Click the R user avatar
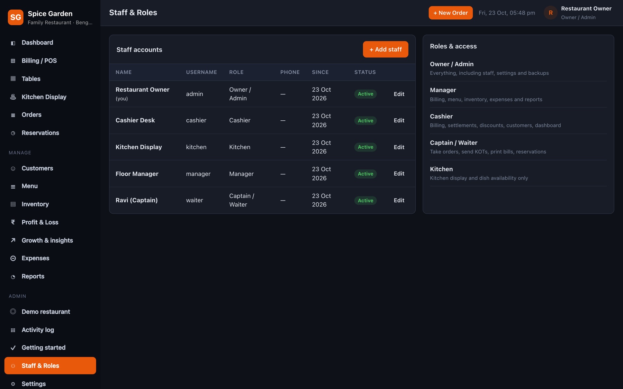 click(x=550, y=13)
